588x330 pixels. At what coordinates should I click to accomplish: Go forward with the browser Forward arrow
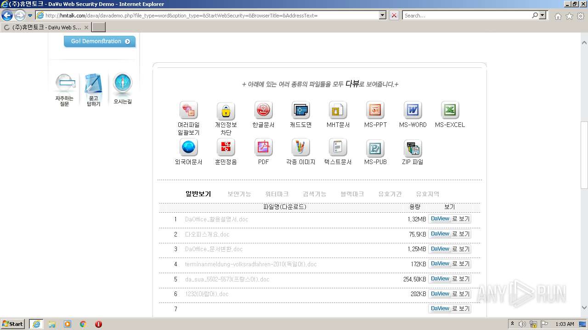(x=20, y=16)
